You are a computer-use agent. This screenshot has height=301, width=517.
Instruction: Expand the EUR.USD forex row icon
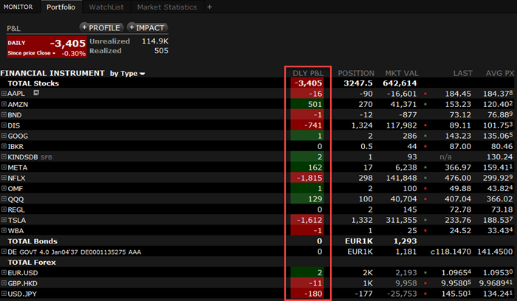(x=4, y=272)
